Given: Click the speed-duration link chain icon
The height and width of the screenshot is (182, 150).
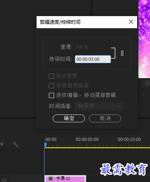Looking at the screenshot, I should click(122, 53).
